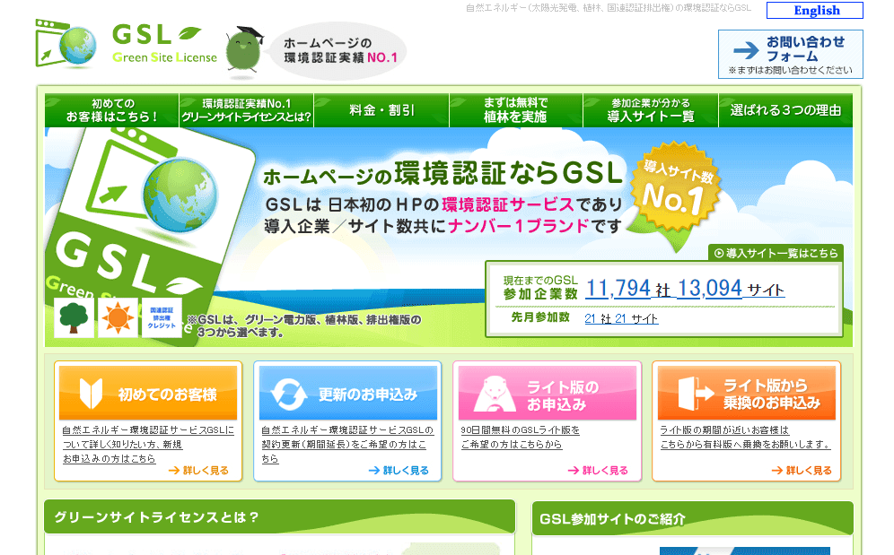894x555 pixels.
Task: Click the 21 社 monthly participation link
Action: (598, 318)
